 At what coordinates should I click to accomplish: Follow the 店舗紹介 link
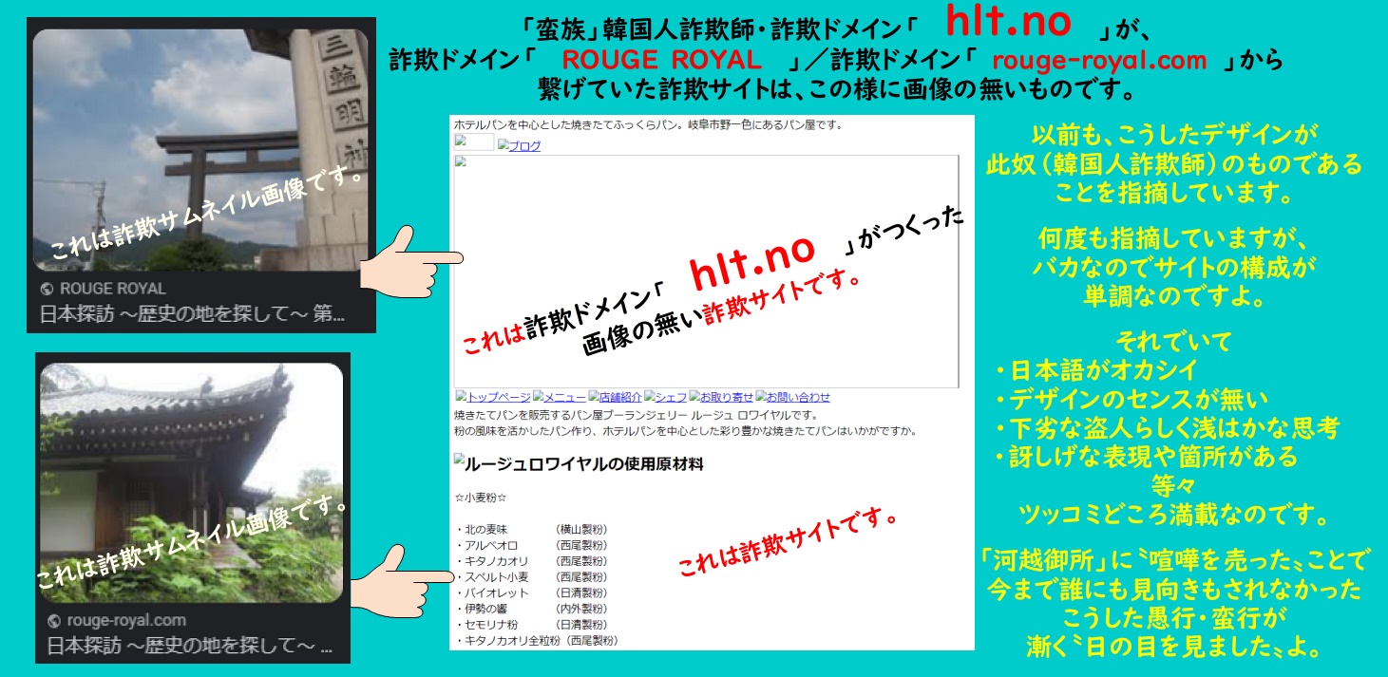point(620,397)
